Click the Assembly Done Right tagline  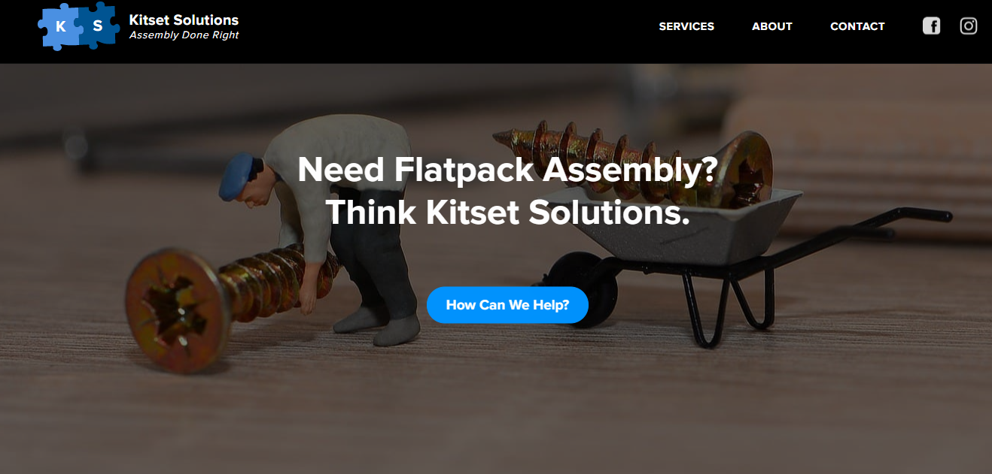tap(184, 35)
